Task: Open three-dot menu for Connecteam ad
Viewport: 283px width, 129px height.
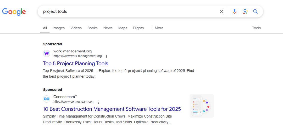Action: point(99,102)
